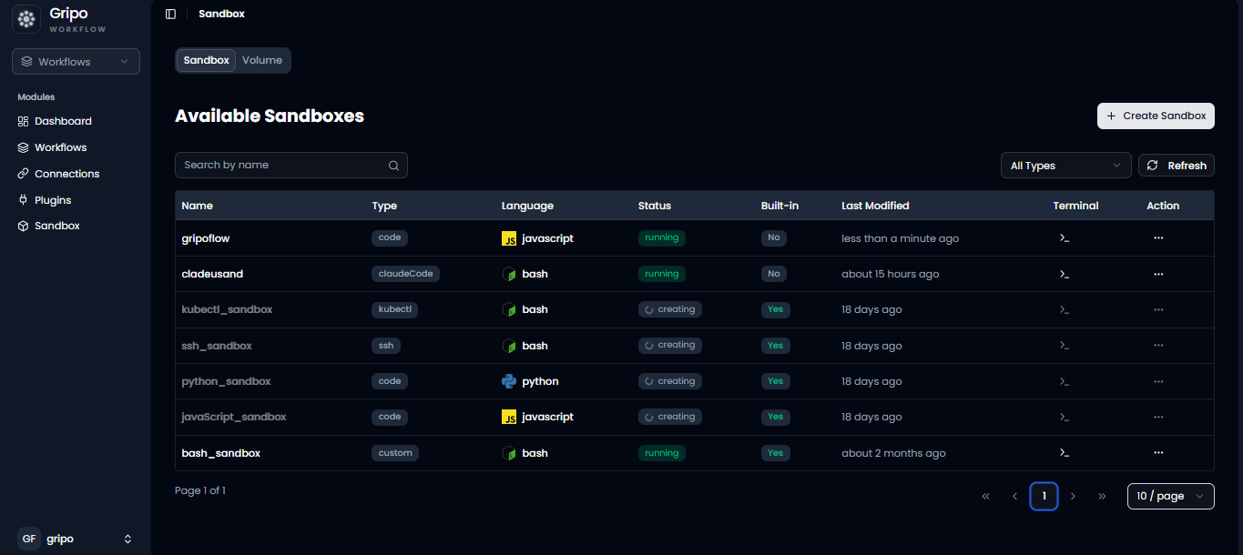Screen dimensions: 1243x555
Task: Click the javaScript_sandbox name
Action: (x=234, y=417)
